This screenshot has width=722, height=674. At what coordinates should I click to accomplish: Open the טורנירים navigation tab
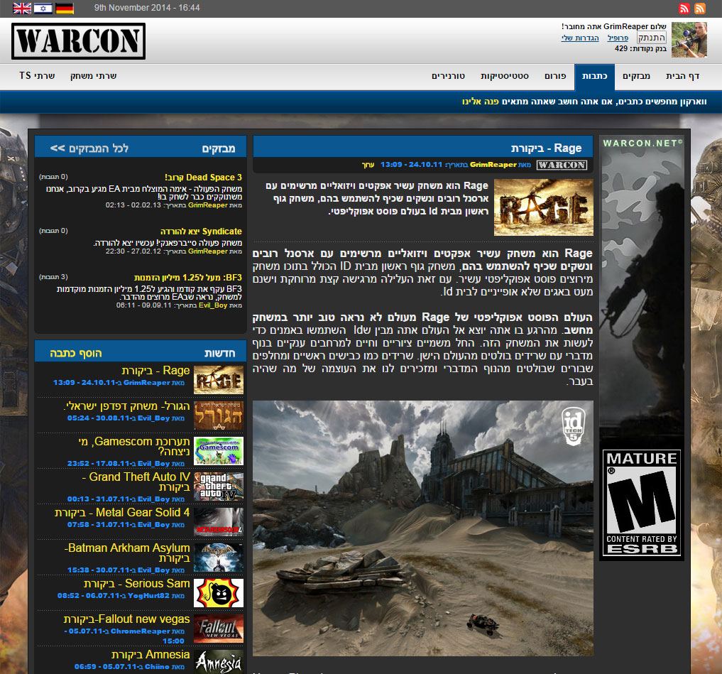(448, 76)
